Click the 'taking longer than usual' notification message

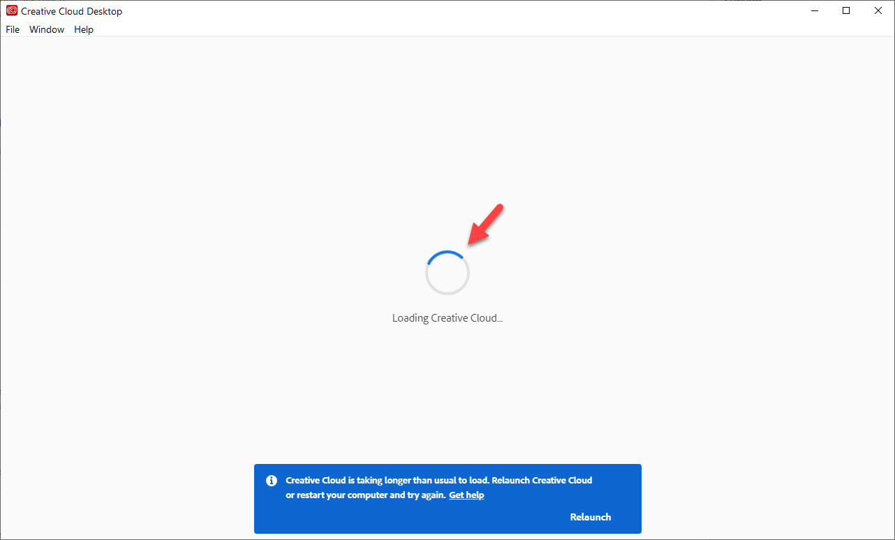(439, 488)
